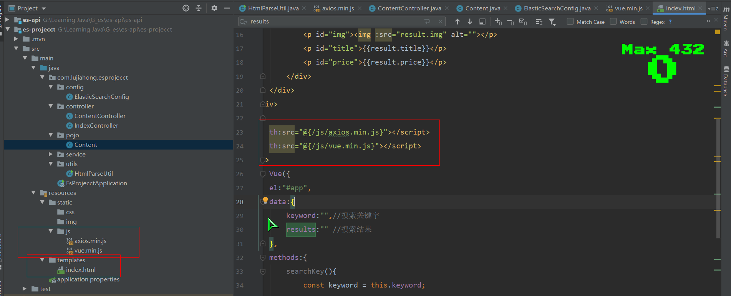Click the collapse all icon in Project panel

[199, 8]
